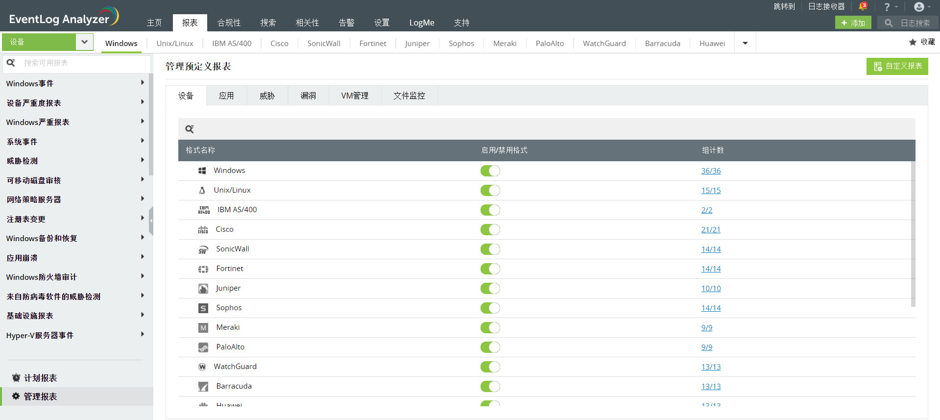Viewport: 940px width, 420px height.
Task: Expand 威胁检测 sidebar item
Action: tap(143, 160)
